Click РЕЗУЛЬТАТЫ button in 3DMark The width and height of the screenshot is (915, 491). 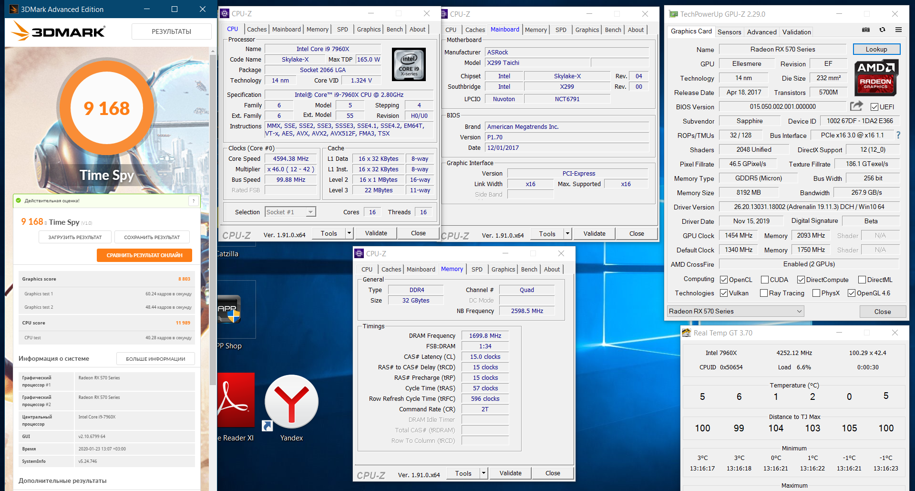tap(172, 31)
